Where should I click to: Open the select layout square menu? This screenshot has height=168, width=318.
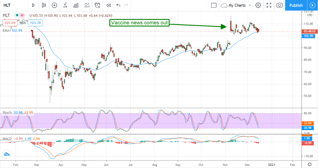[x=214, y=5]
